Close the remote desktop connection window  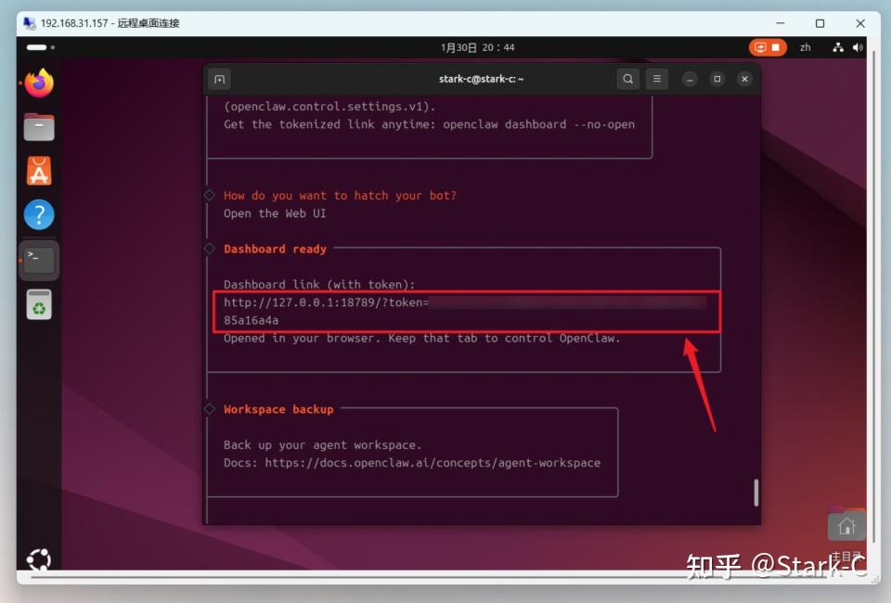tap(860, 23)
